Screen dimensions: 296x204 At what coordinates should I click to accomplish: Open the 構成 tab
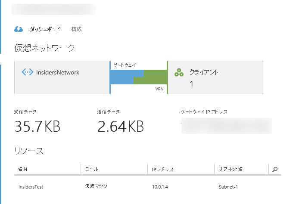pos(76,29)
